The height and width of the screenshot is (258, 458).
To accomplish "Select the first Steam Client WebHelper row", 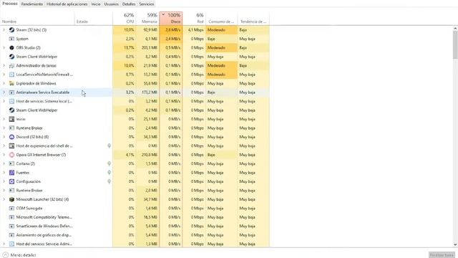I will pos(135,57).
